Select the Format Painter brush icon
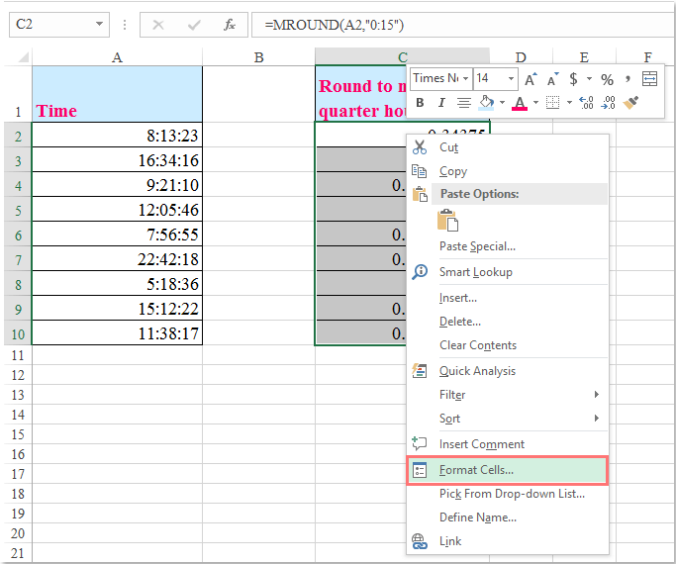Viewport: 676px width, 564px height. pyautogui.click(x=630, y=103)
